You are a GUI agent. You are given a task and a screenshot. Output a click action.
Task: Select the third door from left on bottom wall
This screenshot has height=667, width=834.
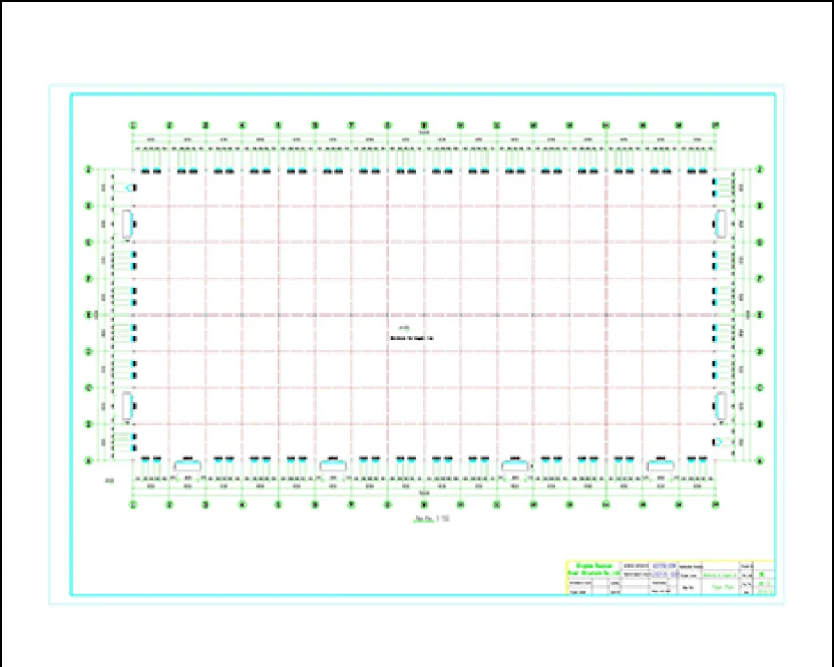click(514, 464)
